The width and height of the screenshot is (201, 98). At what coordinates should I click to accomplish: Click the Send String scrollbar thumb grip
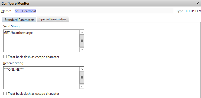(82, 41)
